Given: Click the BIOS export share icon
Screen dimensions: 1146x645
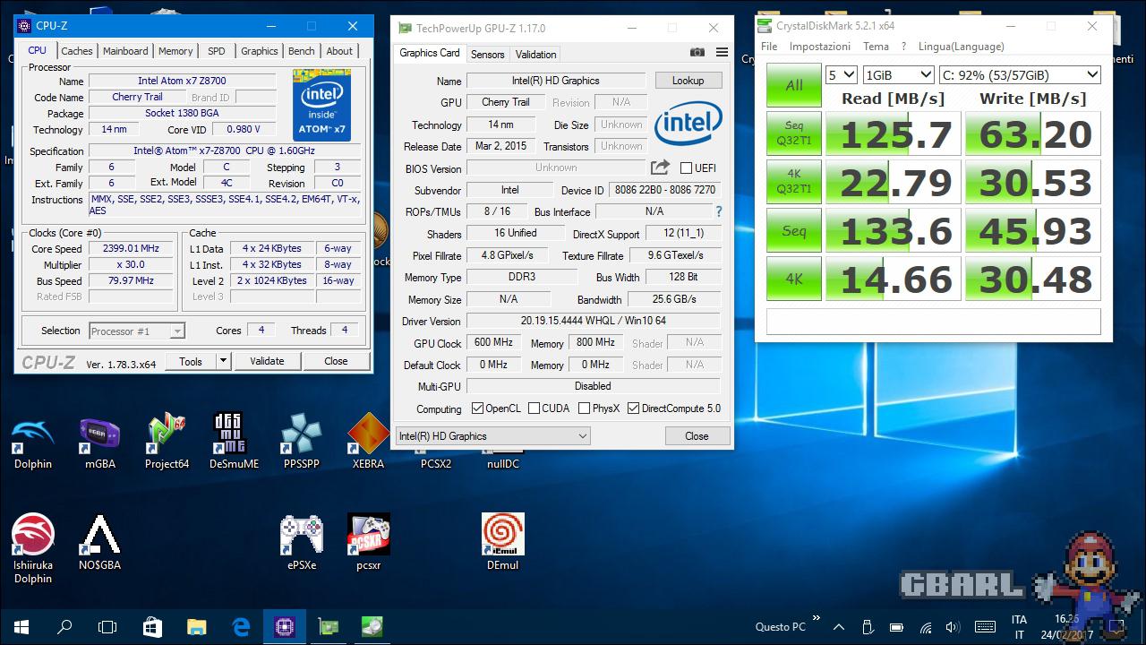Looking at the screenshot, I should (x=660, y=168).
